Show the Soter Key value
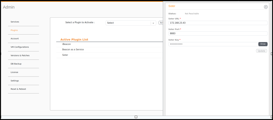The height and width of the screenshot is (120, 273). click(x=263, y=44)
